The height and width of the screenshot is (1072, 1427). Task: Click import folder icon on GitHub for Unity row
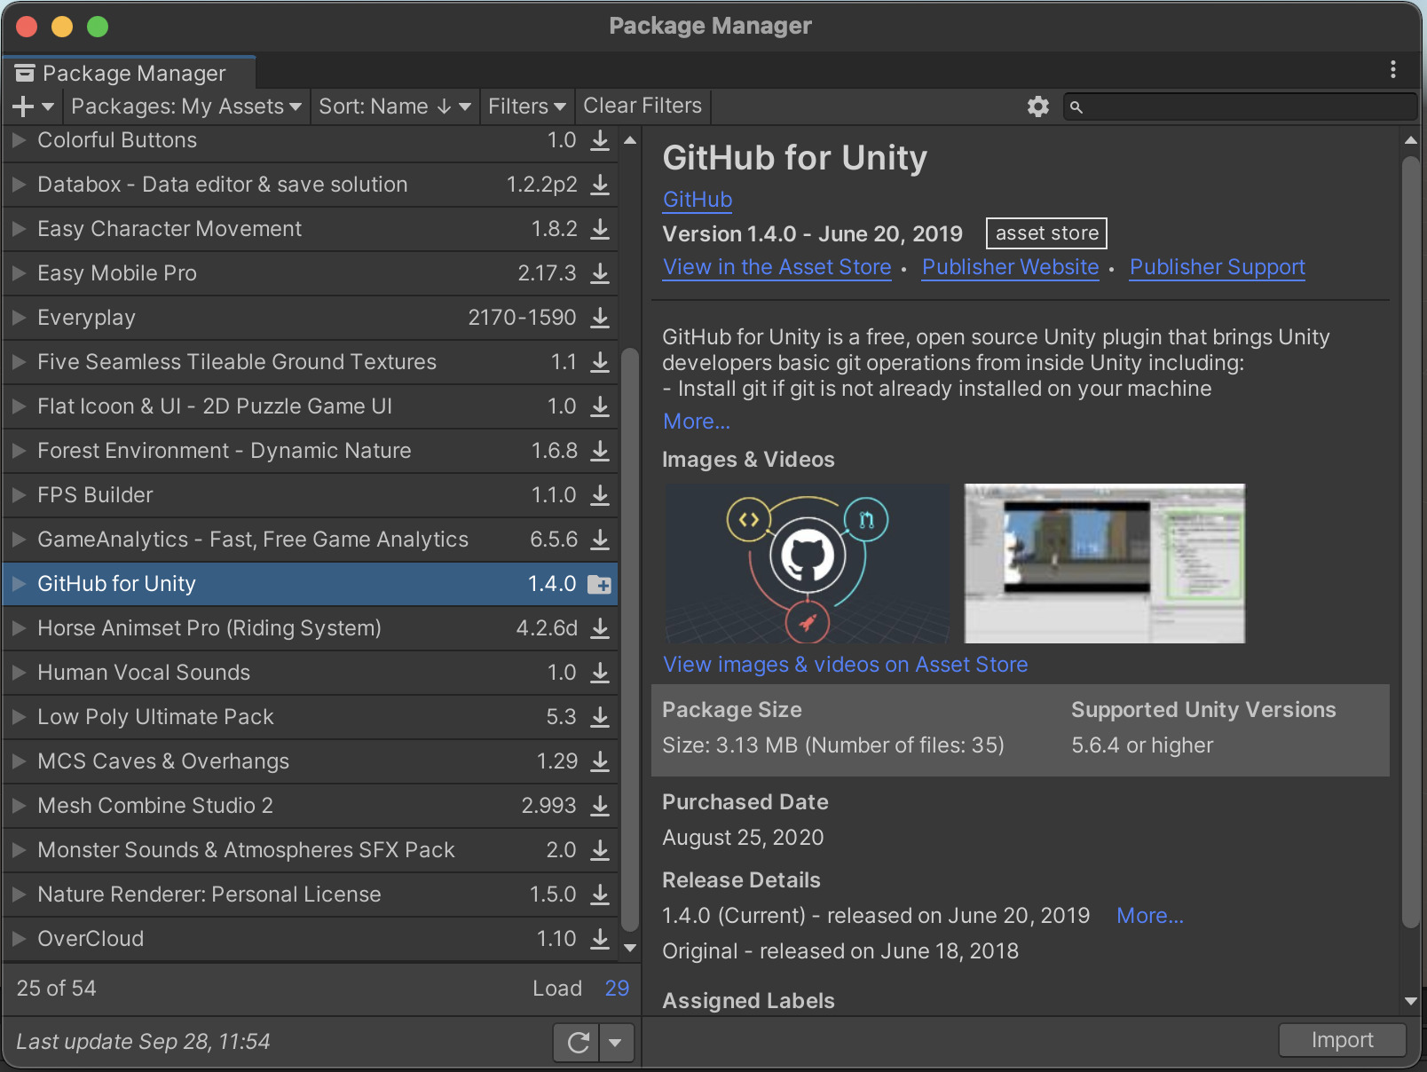(600, 585)
